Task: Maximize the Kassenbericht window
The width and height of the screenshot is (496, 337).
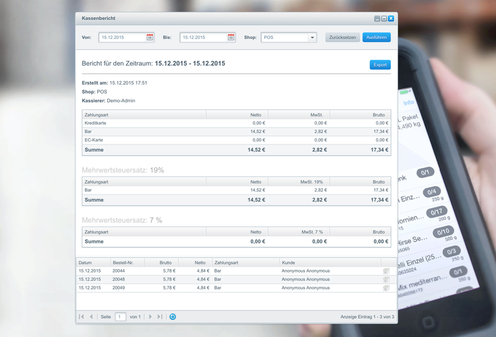Action: pos(384,19)
